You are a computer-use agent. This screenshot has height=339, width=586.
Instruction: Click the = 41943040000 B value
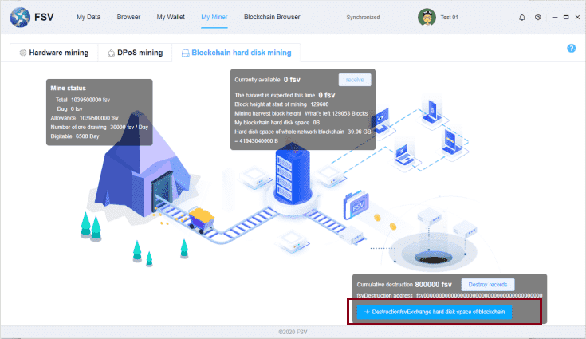pyautogui.click(x=257, y=141)
